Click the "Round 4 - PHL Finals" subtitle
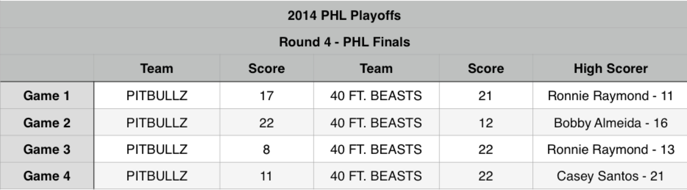The height and width of the screenshot is (190, 687). point(344,42)
